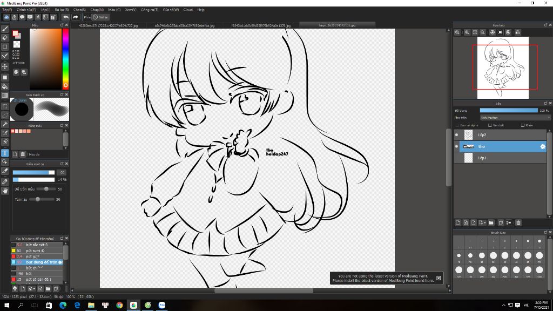This screenshot has height=311, width=553.
Task: Click the flip view icon in navigator
Action: (x=518, y=32)
